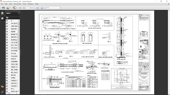Click in the Find text field
170x95 pixels.
tap(53, 8)
